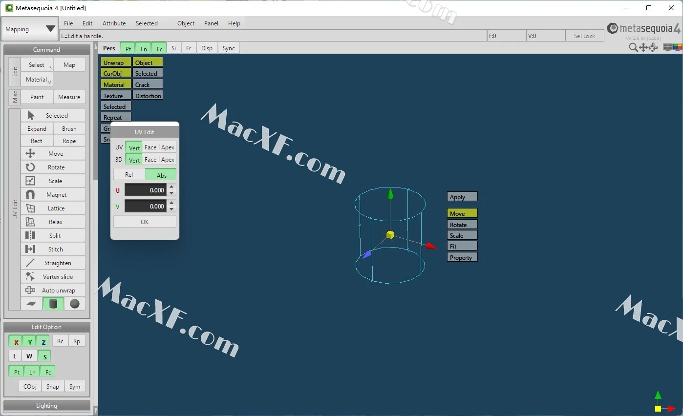Screen dimensions: 683x416
Task: Open the Attribute menu
Action: (114, 23)
